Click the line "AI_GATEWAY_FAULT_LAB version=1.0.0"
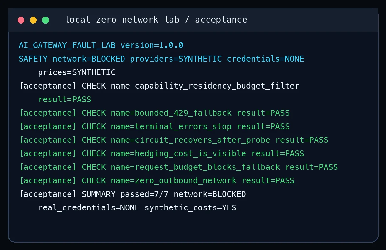The height and width of the screenshot is (250, 386). pyautogui.click(x=101, y=45)
